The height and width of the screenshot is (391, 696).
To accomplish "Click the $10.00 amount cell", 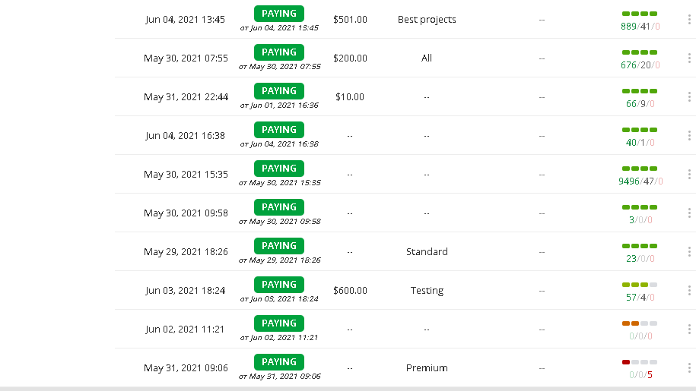I will pos(349,97).
